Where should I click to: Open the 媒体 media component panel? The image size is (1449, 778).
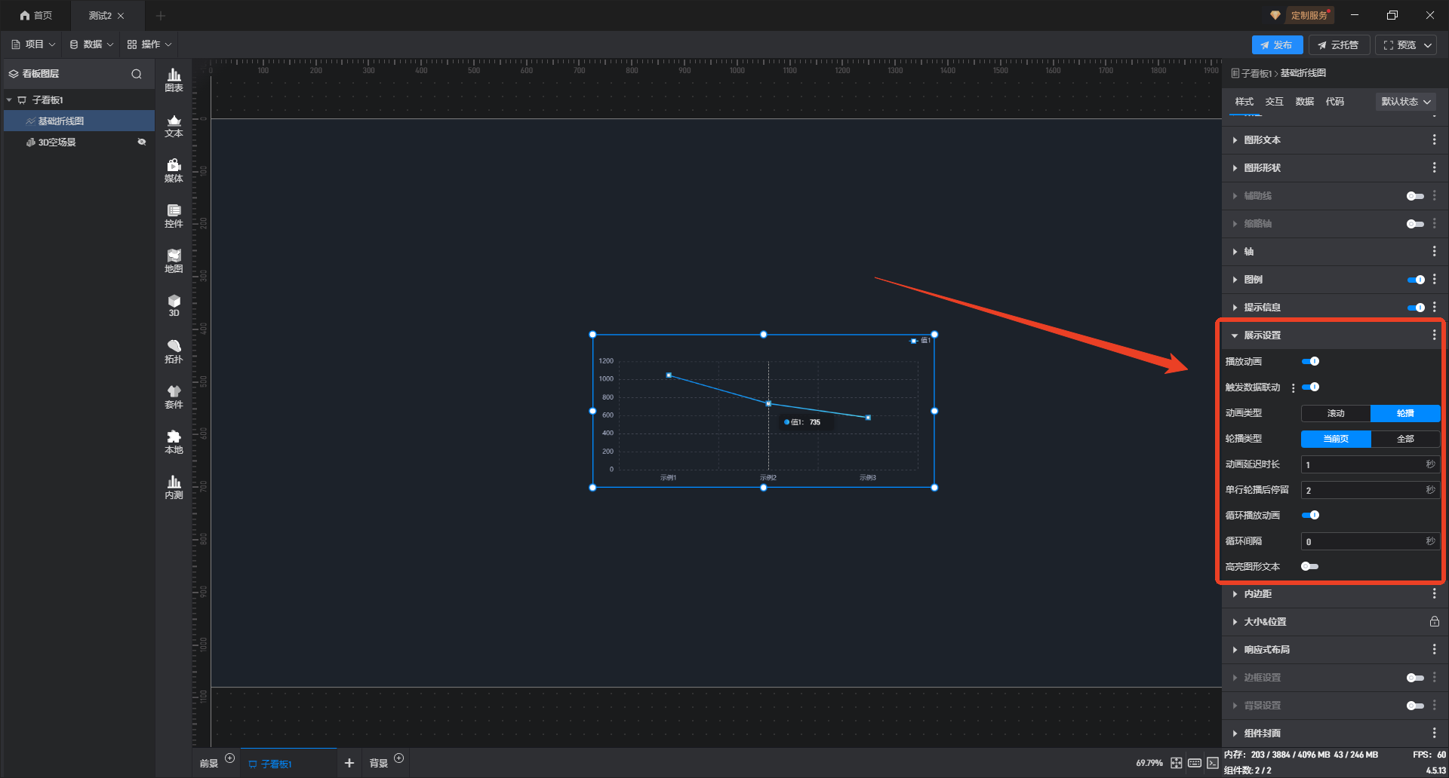pyautogui.click(x=174, y=170)
